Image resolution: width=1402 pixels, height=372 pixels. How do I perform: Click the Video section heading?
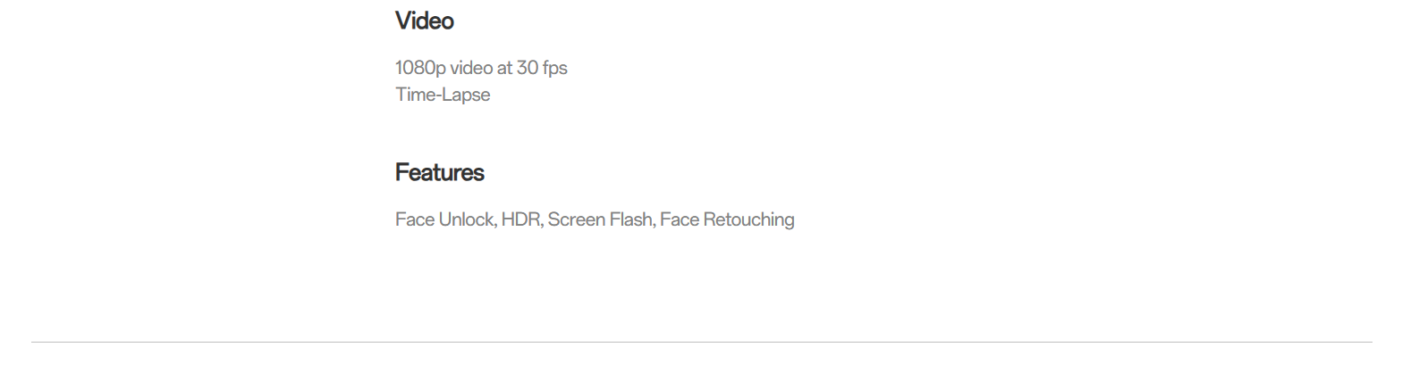(425, 21)
